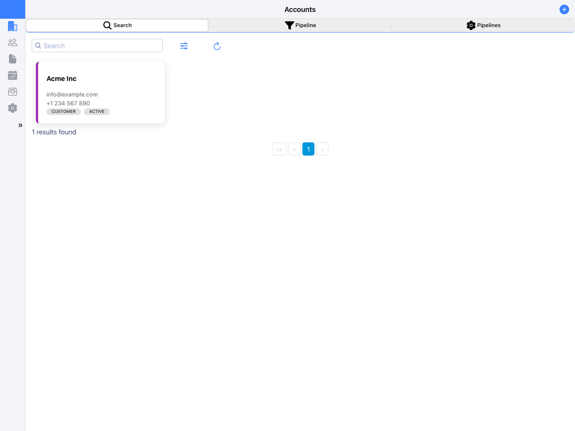575x431 pixels.
Task: Click the Accounts page title
Action: [300, 10]
